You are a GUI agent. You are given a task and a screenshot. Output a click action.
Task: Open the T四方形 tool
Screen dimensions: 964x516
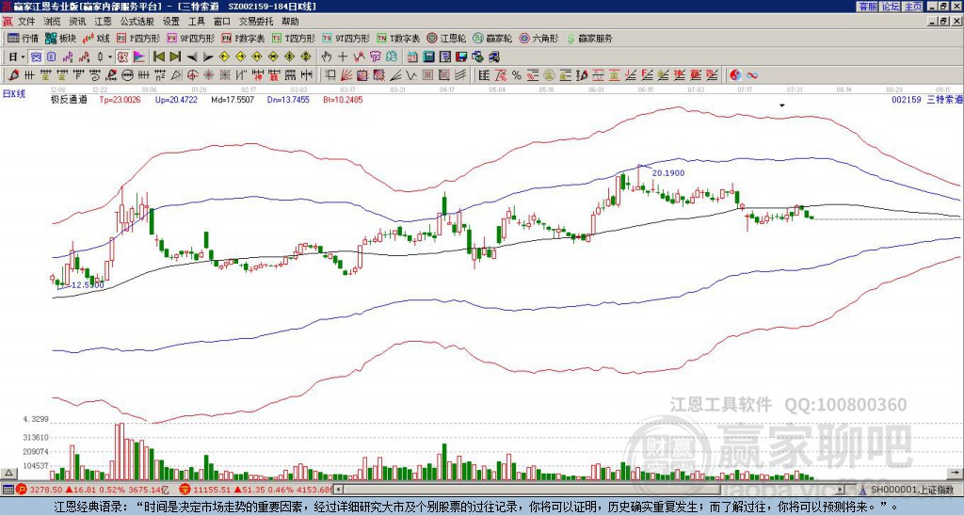tap(294, 38)
